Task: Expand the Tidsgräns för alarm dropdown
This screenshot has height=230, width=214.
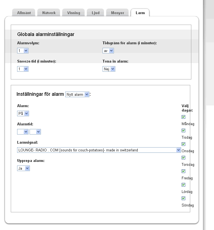Action: [108, 51]
